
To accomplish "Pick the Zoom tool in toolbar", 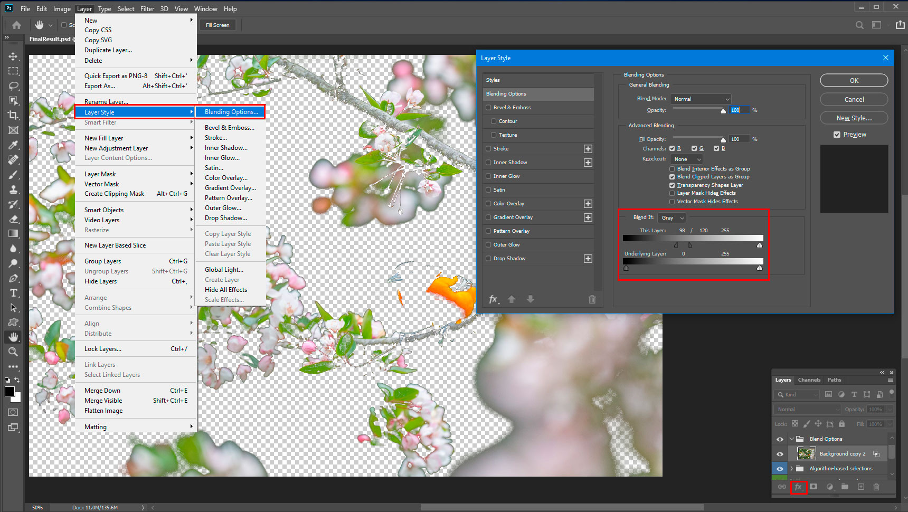I will [13, 352].
